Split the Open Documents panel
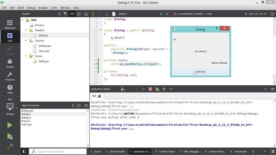 click(79, 105)
